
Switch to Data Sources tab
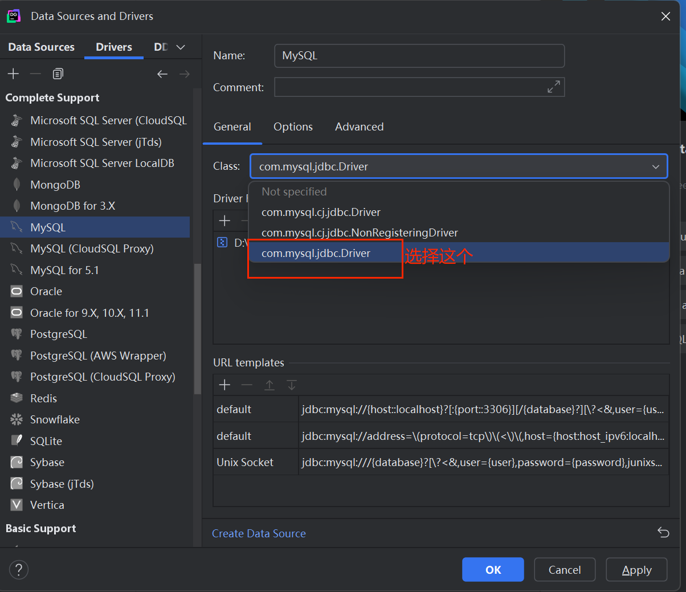click(41, 47)
